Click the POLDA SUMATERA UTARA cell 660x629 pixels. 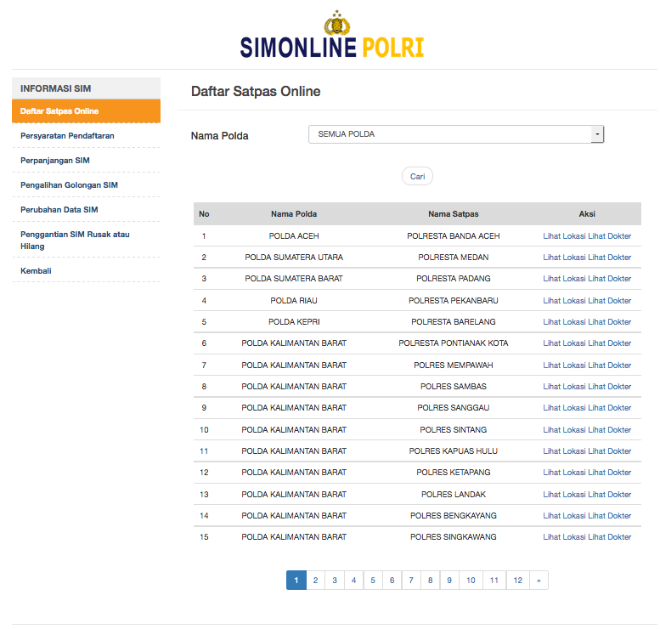coord(294,257)
